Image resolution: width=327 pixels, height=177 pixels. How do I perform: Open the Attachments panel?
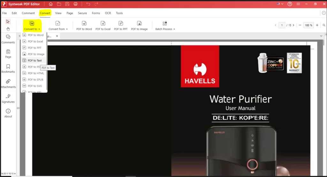[8, 84]
